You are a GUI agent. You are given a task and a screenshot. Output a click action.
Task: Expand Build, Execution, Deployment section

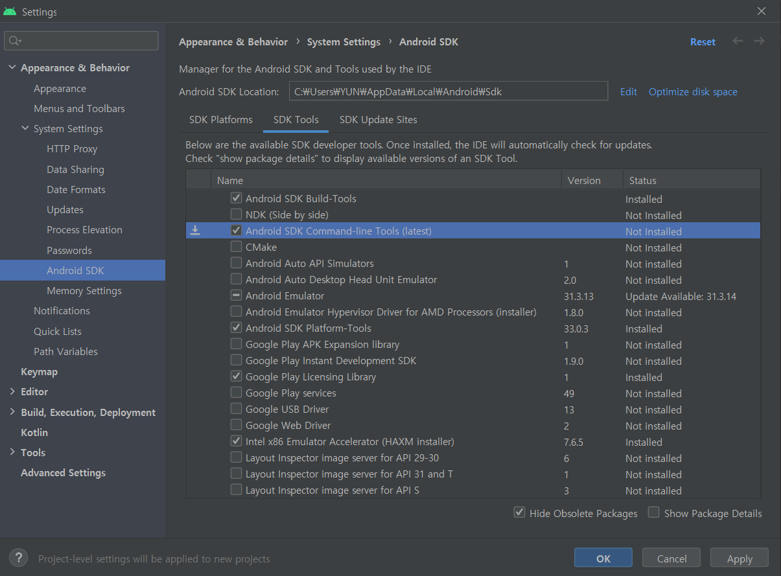click(x=12, y=412)
